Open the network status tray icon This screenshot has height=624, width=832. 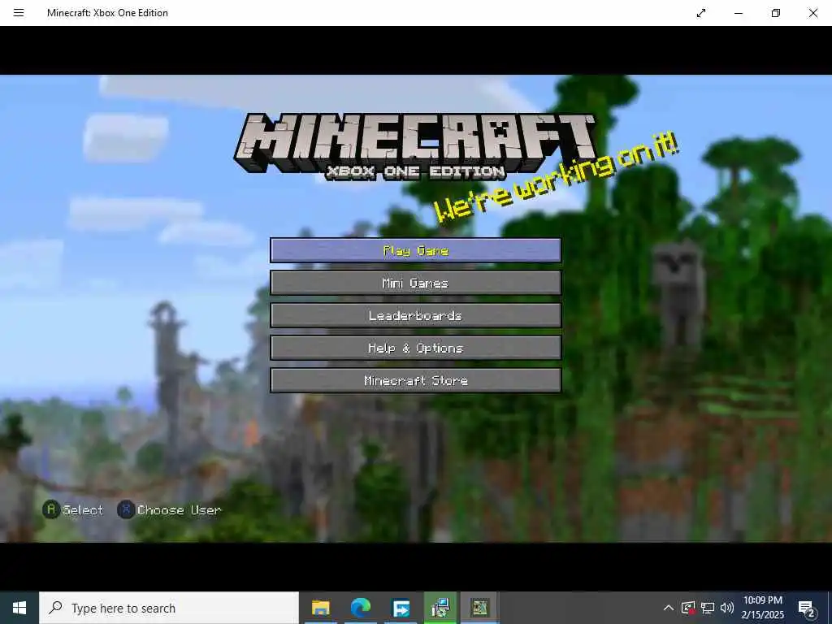click(x=708, y=608)
